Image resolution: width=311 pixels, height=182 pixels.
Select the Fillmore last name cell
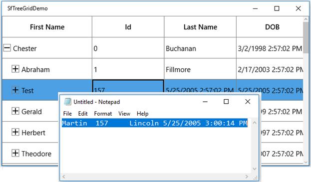[200, 69]
